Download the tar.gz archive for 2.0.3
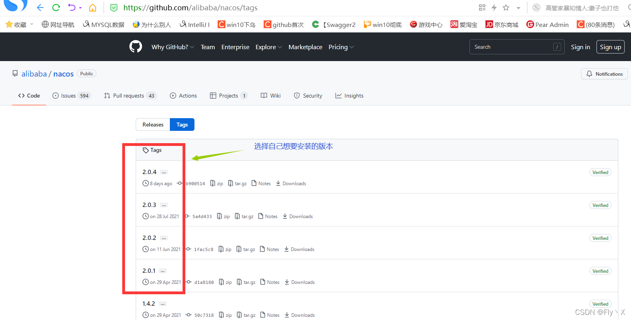This screenshot has height=320, width=631. pos(244,217)
